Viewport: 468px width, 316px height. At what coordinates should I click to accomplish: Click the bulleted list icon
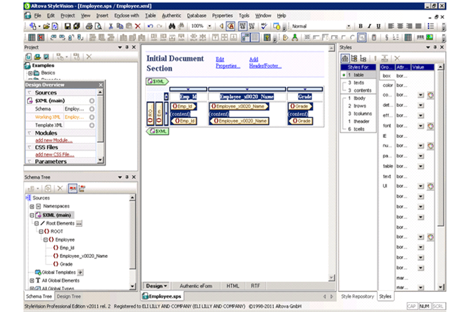coord(430,27)
